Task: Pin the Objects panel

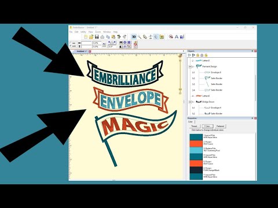Action: (253, 51)
